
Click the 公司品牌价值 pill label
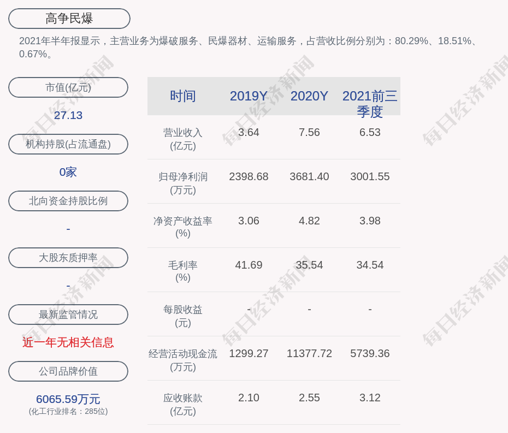click(68, 371)
